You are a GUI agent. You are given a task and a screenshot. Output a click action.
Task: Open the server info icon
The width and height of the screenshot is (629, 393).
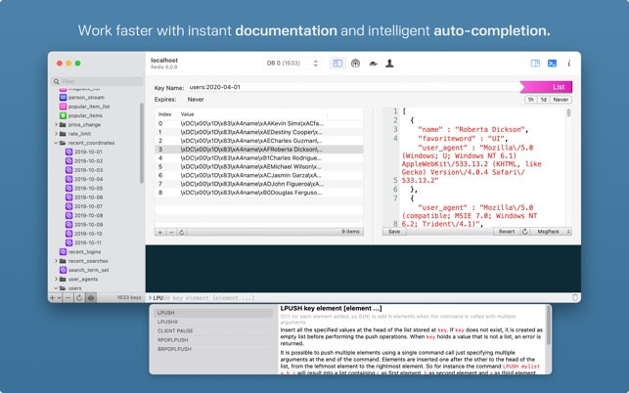(568, 64)
